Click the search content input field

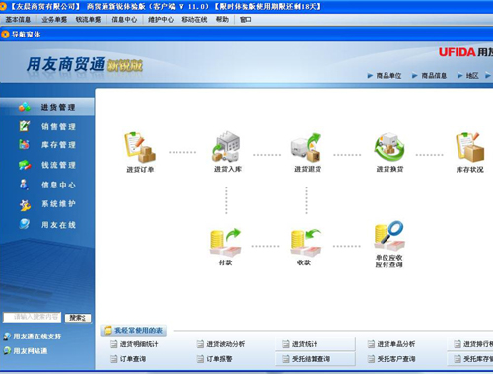point(32,317)
